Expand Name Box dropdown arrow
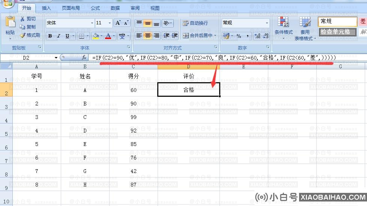The width and height of the screenshot is (367, 206). pyautogui.click(x=56, y=57)
